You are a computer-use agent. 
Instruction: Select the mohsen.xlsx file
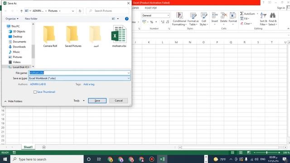119,37
